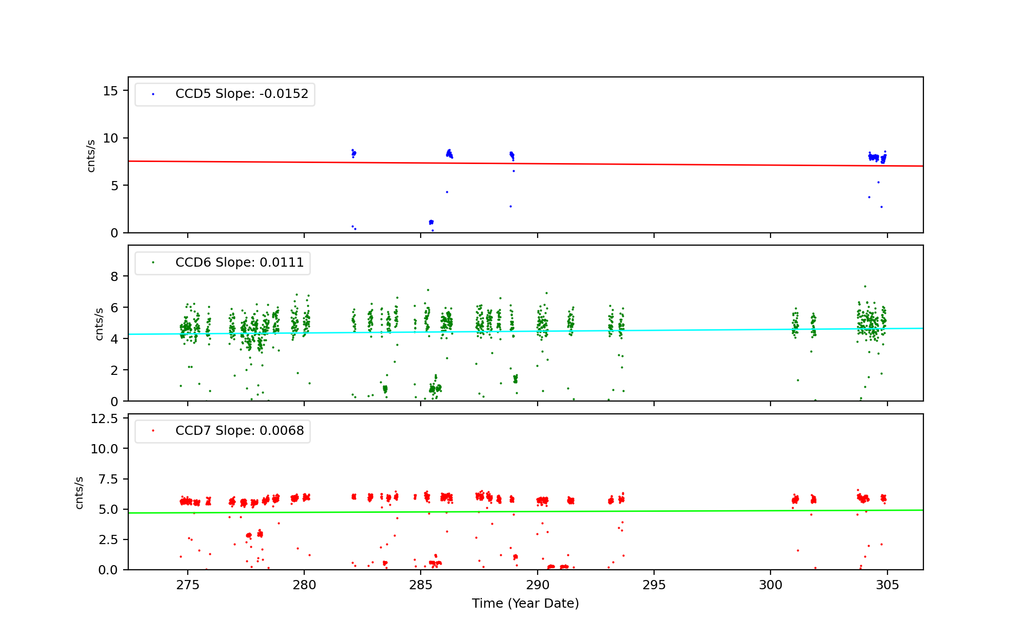Click the 15 y-axis tick in top plot
This screenshot has width=1026, height=640.
pyautogui.click(x=110, y=91)
